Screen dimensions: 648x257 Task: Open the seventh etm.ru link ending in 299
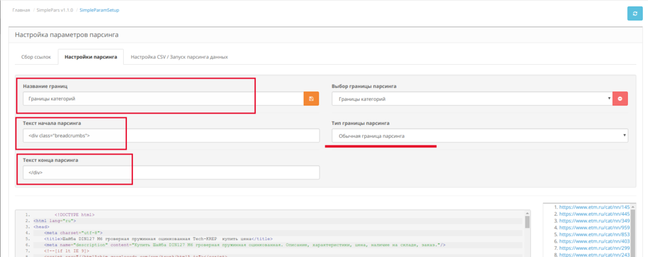(x=594, y=248)
